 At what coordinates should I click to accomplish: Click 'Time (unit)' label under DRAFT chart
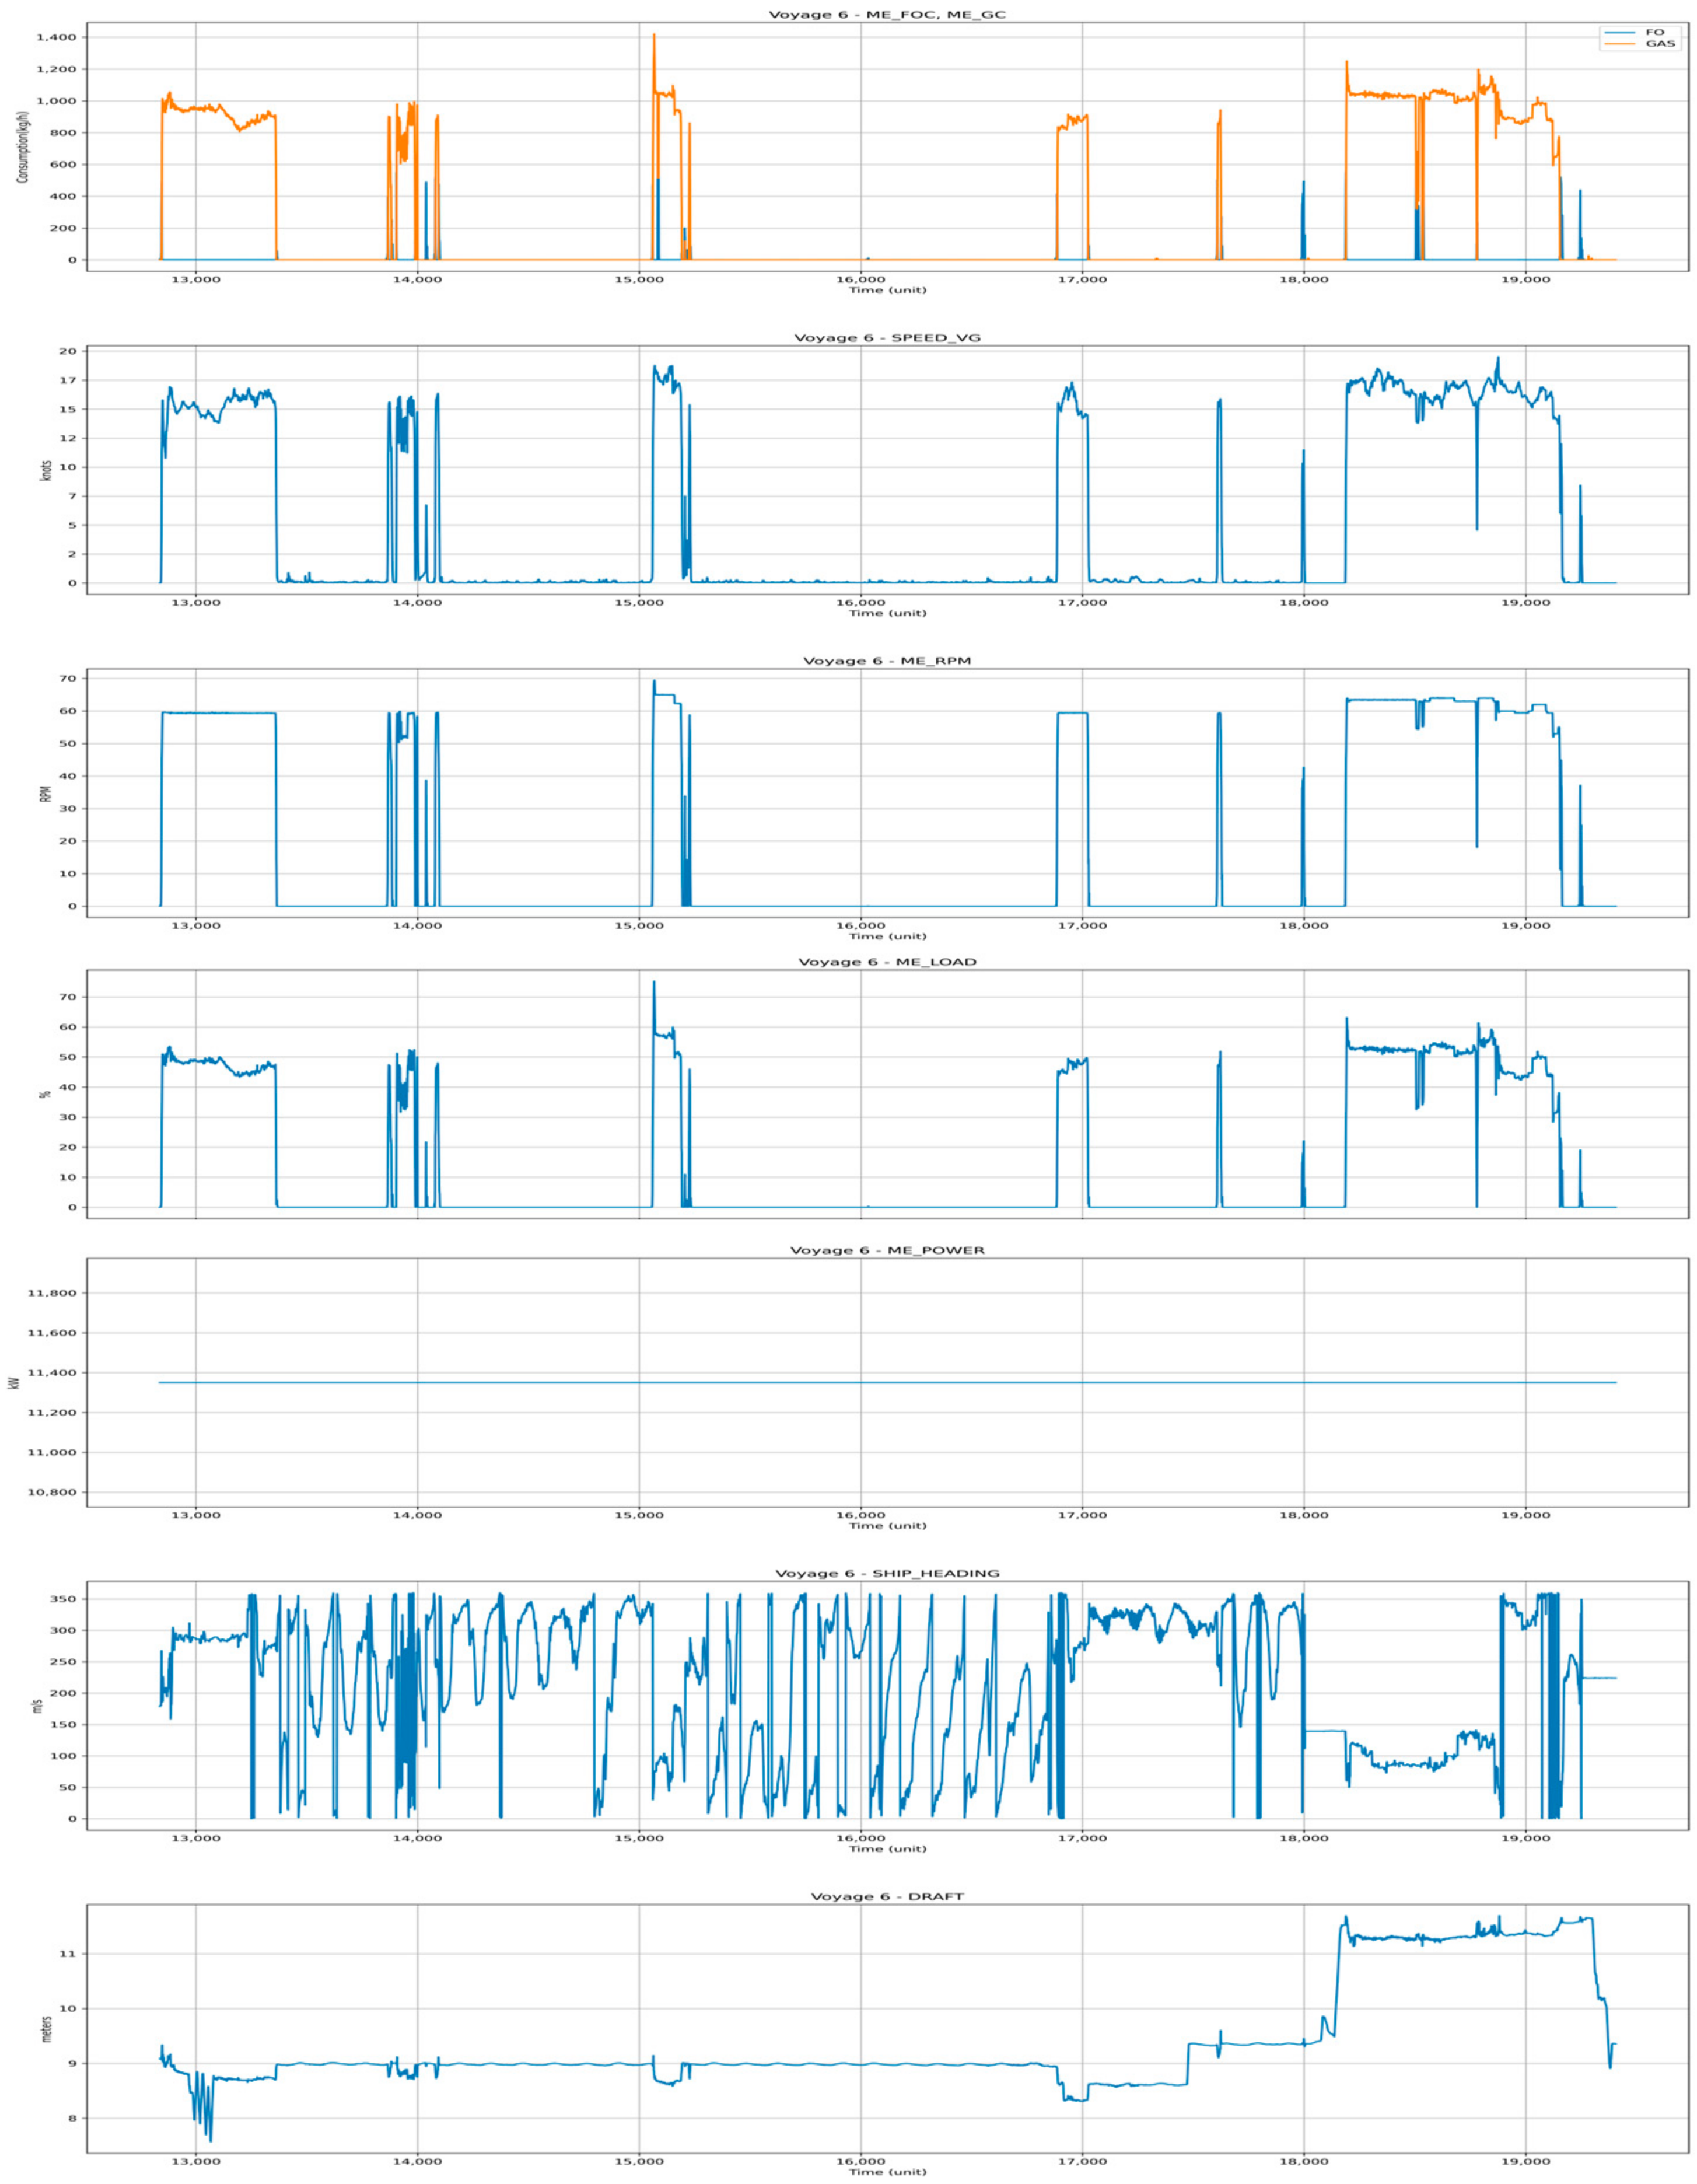[887, 2172]
